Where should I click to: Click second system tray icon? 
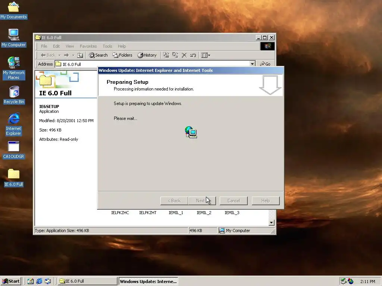pyautogui.click(x=351, y=281)
